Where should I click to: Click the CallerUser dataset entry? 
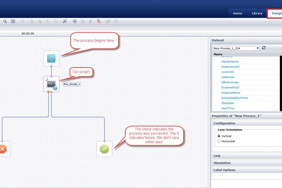pos(228,77)
